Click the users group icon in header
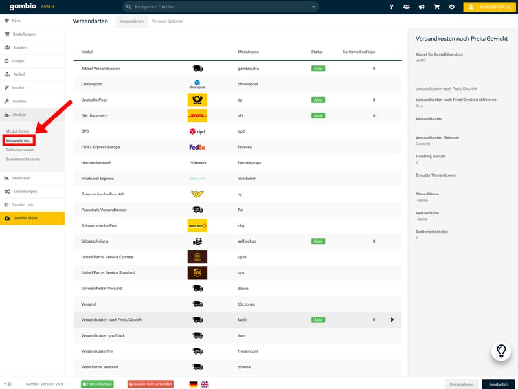Image resolution: width=518 pixels, height=389 pixels. [406, 7]
